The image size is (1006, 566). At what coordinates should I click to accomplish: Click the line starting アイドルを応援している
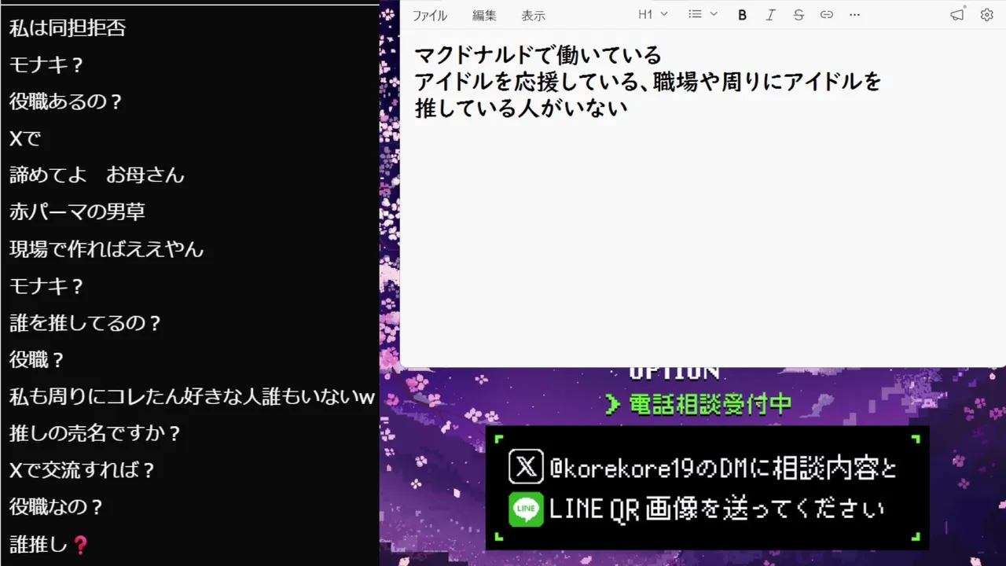(648, 81)
